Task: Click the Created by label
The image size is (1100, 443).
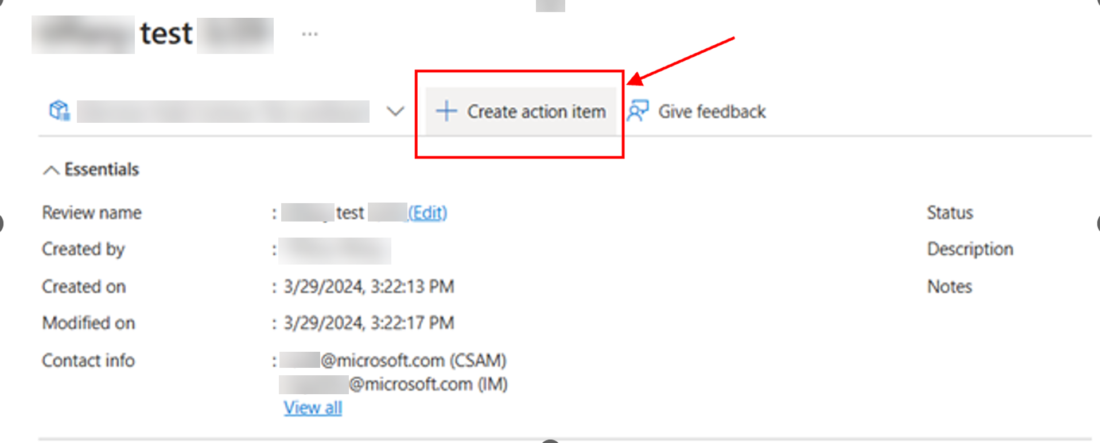Action: coord(83,249)
